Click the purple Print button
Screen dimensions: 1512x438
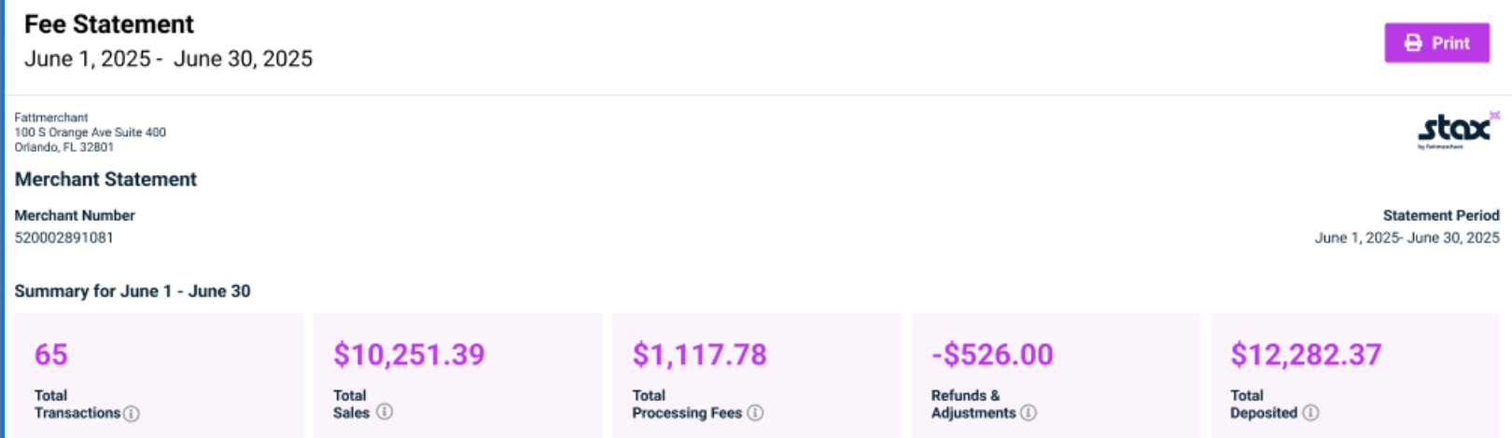click(1436, 43)
